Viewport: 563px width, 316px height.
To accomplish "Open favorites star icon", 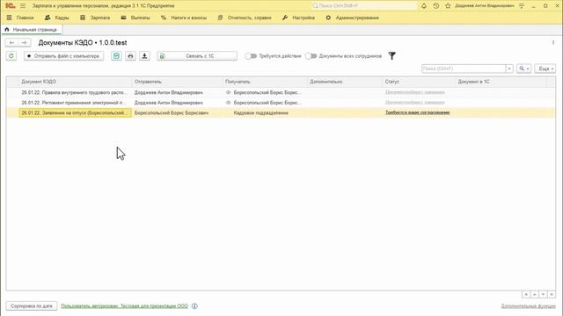I will (448, 6).
